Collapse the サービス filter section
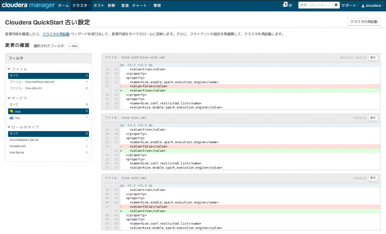 (17, 98)
